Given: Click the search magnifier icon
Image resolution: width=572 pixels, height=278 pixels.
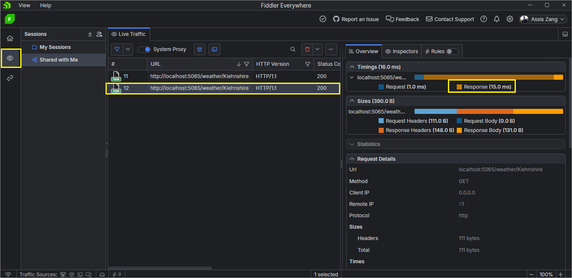Looking at the screenshot, I should point(293,49).
